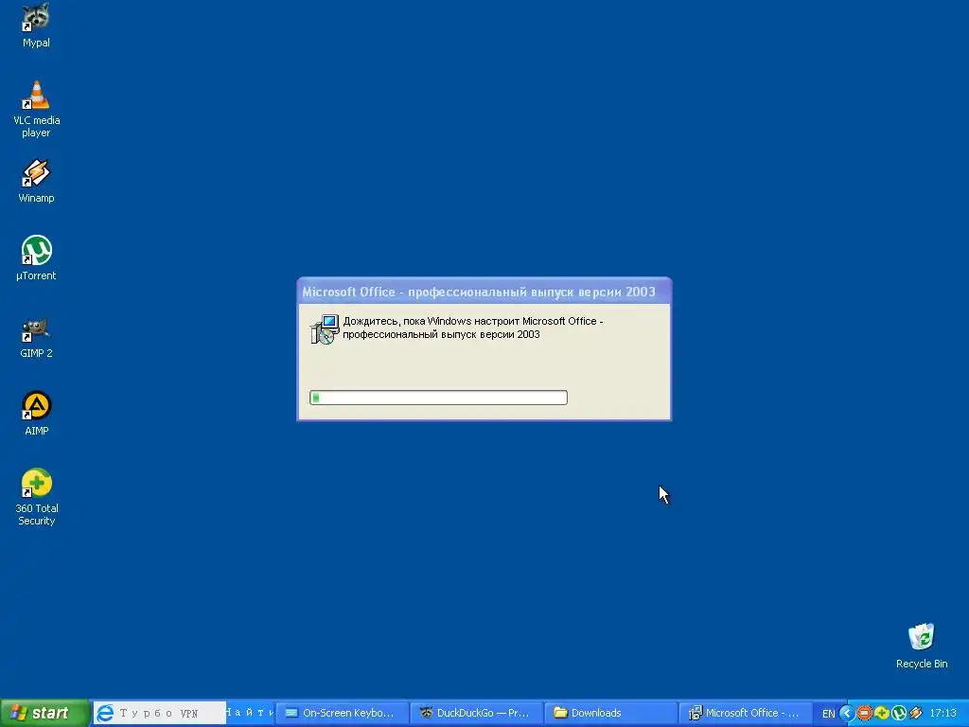Select the Recycle Bin icon
Image resolution: width=969 pixels, height=727 pixels.
pos(922,646)
